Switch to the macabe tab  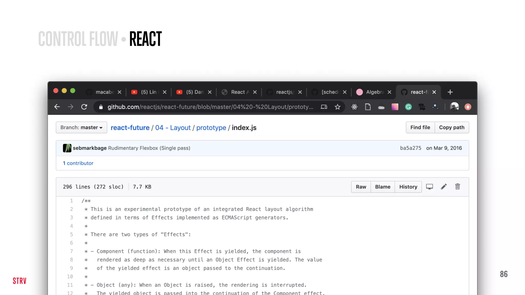click(103, 92)
